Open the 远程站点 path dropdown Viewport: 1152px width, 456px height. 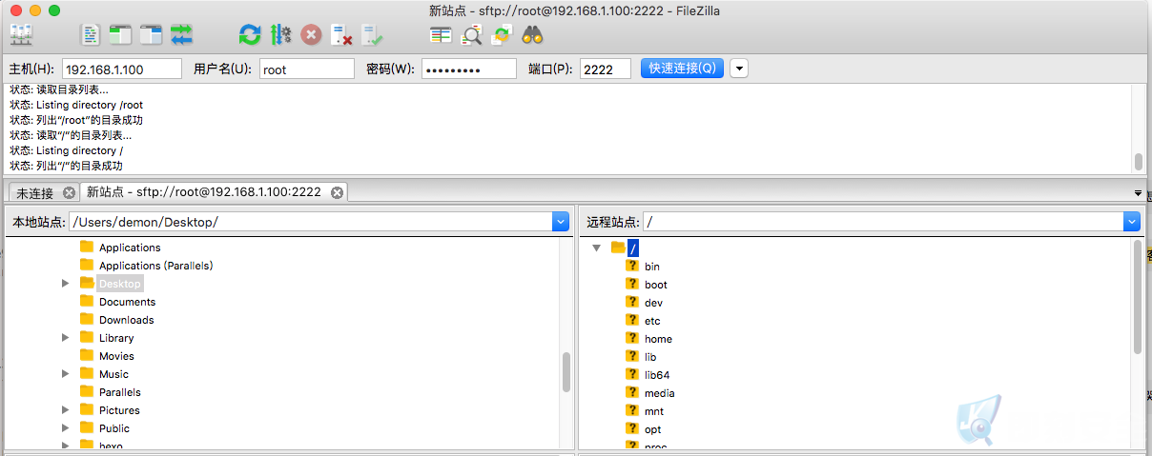(1132, 222)
